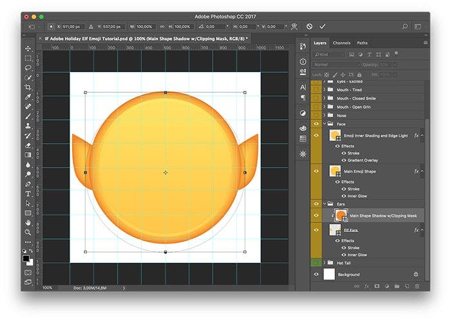Image resolution: width=451 pixels, height=321 pixels.
Task: Expand the Hat Tall layer group
Action: [x=324, y=263]
